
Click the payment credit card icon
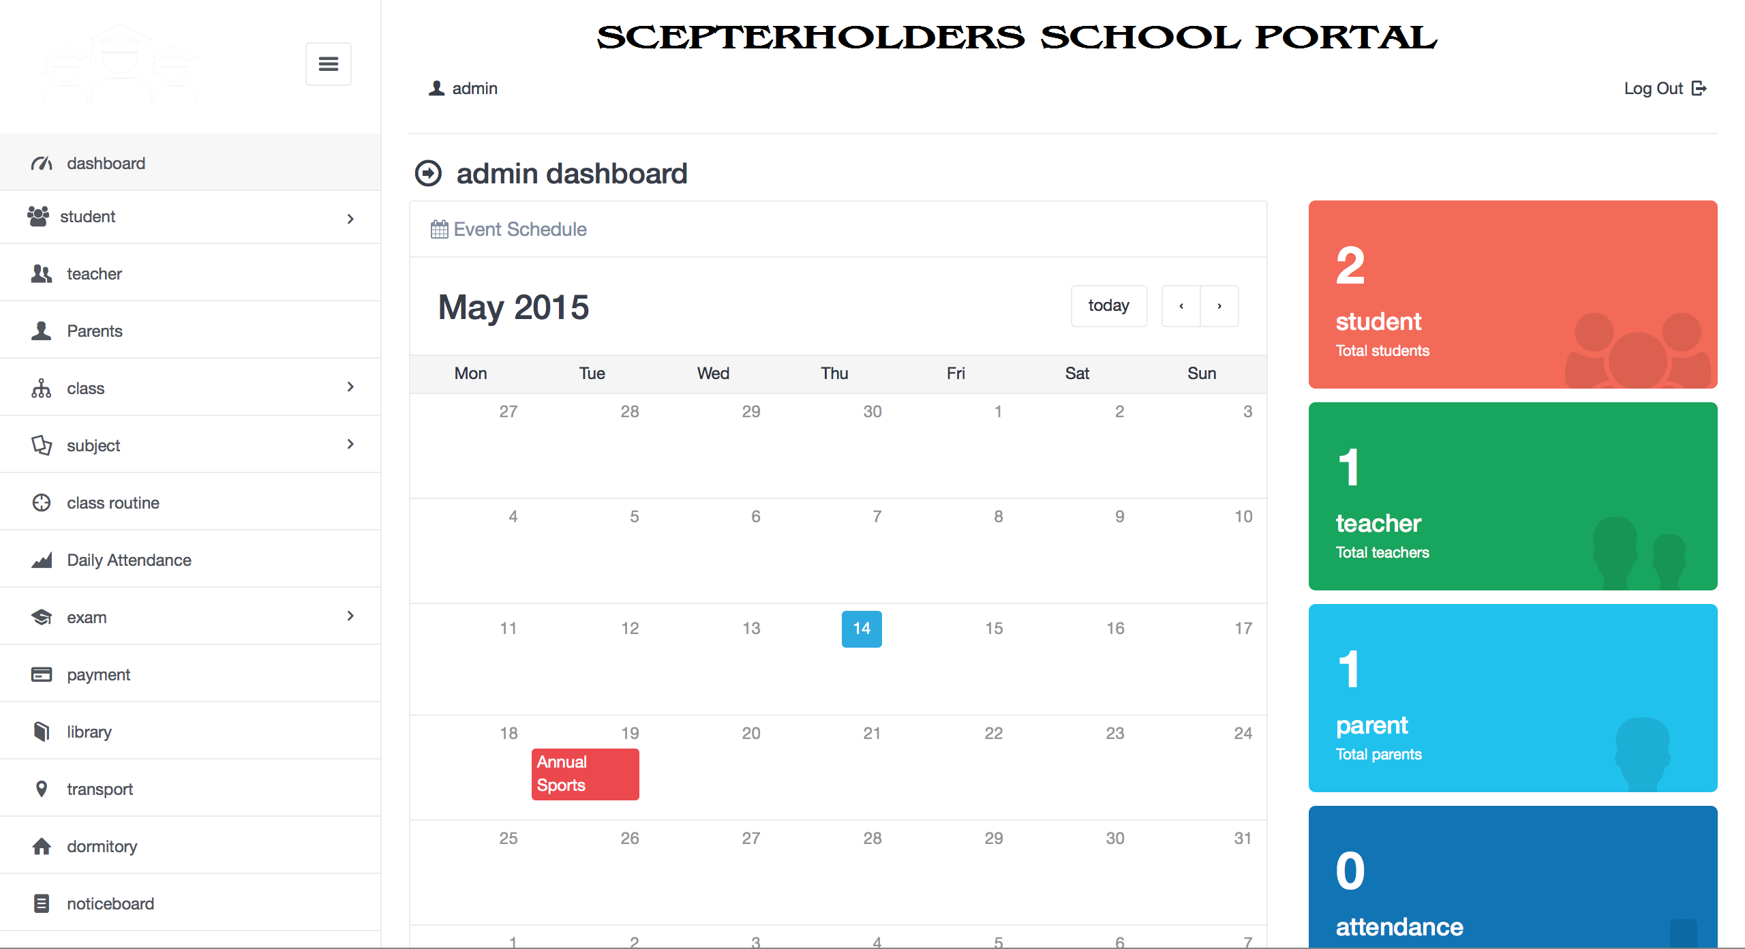pyautogui.click(x=42, y=674)
